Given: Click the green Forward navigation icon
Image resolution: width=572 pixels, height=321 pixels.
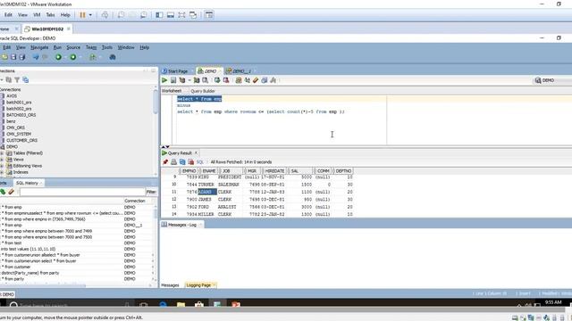Looking at the screenshot, I should (x=73, y=57).
